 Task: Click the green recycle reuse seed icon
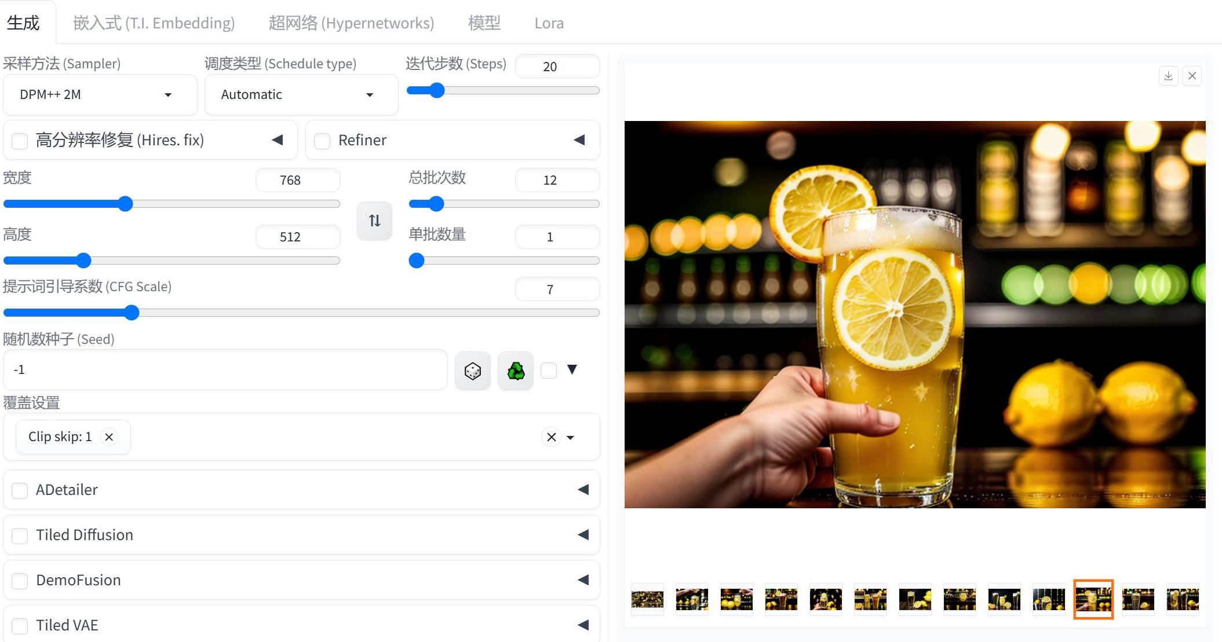[x=516, y=370]
